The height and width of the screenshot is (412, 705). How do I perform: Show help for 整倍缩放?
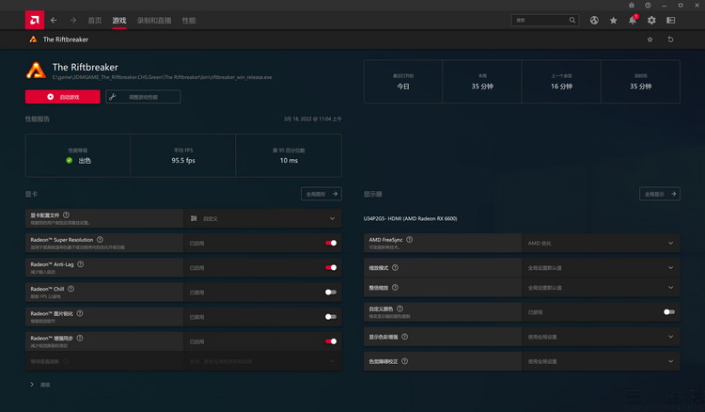[x=395, y=288]
